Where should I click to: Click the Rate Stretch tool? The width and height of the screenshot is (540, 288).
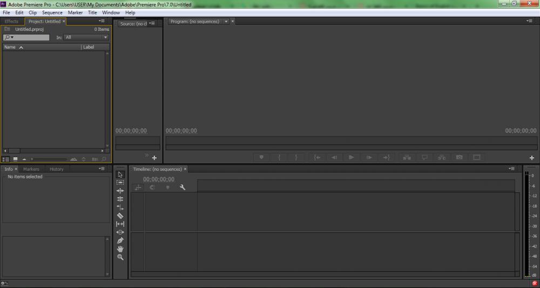coord(120,207)
